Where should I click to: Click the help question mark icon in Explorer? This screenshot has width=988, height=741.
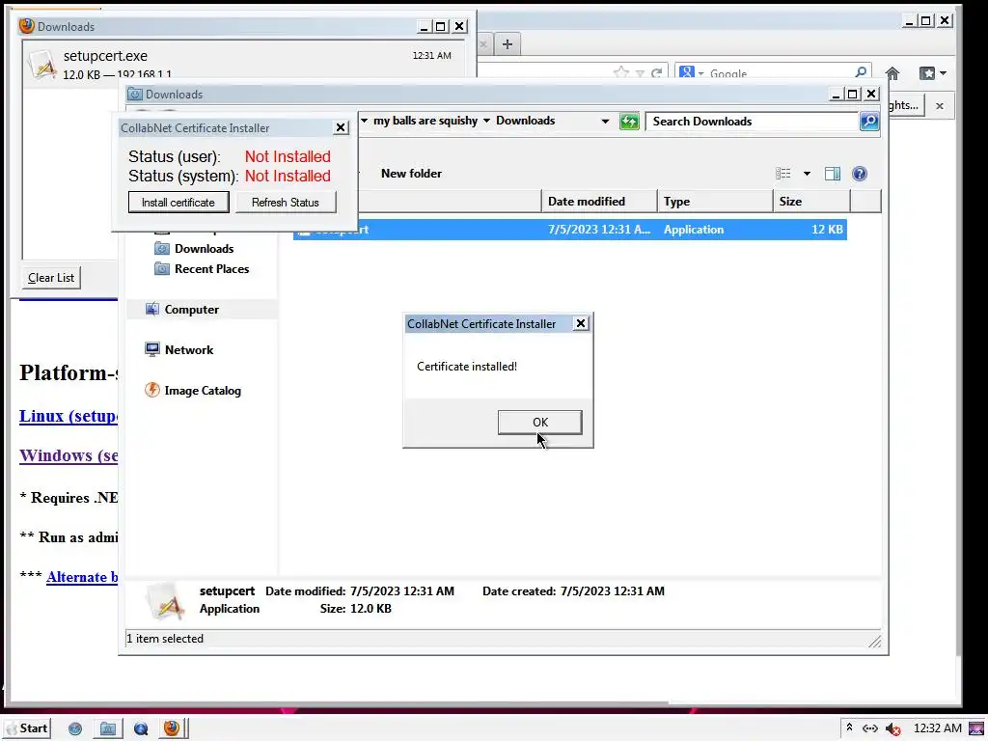point(859,174)
